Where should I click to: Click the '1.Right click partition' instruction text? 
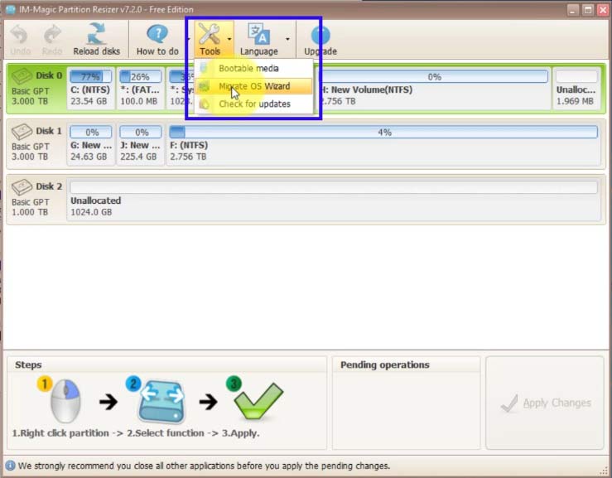point(60,433)
